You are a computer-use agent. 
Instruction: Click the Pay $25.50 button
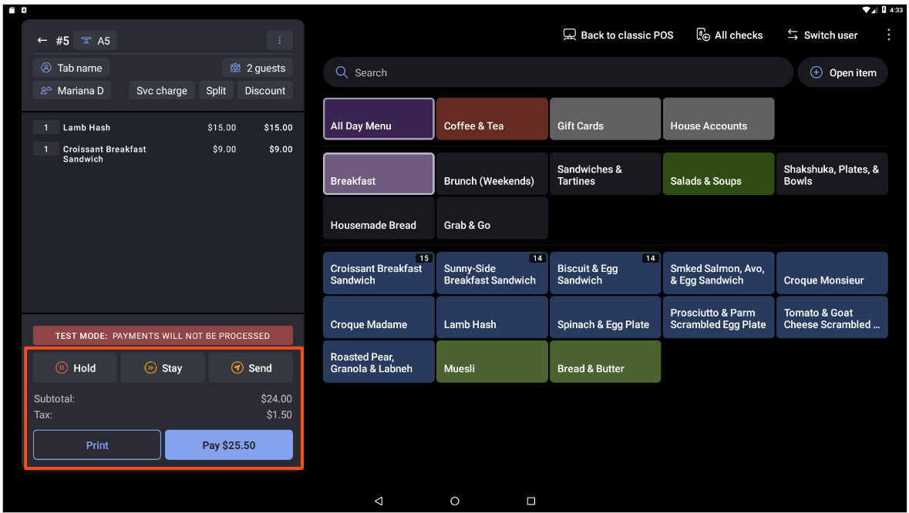(x=228, y=444)
